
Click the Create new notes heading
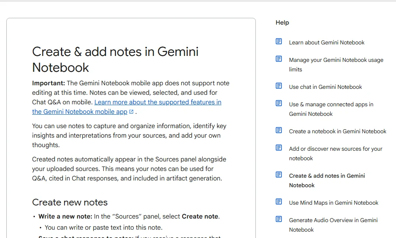point(70,202)
